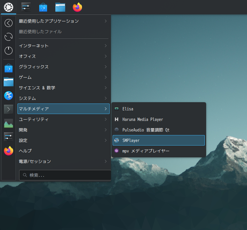Select the オフィス menu label
247x230 pixels.
(27, 56)
